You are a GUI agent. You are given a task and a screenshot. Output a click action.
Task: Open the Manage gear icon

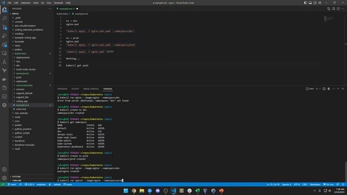[x=4, y=178]
